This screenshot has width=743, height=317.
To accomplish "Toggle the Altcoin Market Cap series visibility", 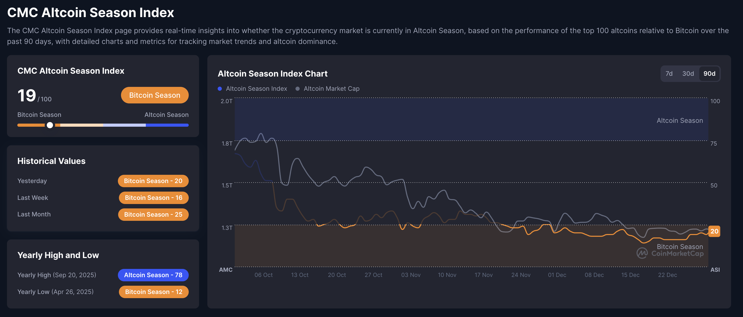I will (332, 88).
